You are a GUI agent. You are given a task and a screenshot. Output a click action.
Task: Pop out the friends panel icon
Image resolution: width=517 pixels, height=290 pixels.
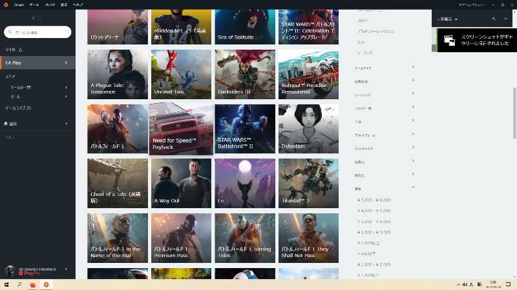click(494, 19)
